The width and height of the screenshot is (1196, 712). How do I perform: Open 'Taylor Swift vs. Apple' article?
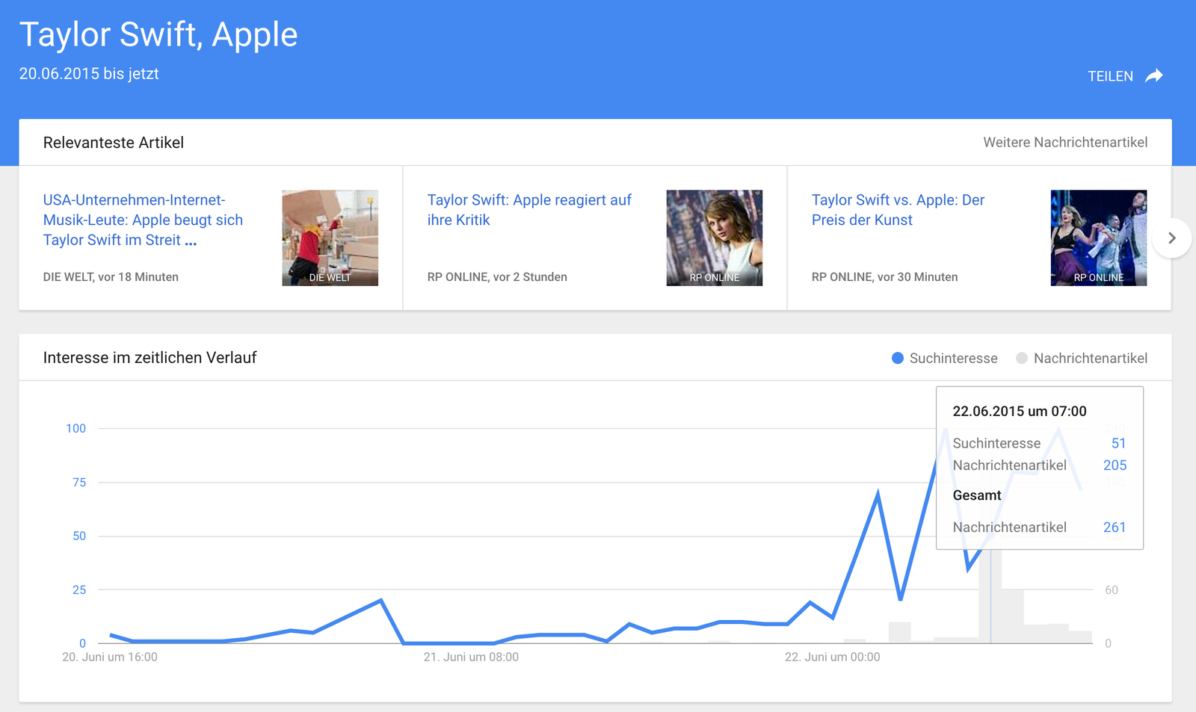click(897, 210)
